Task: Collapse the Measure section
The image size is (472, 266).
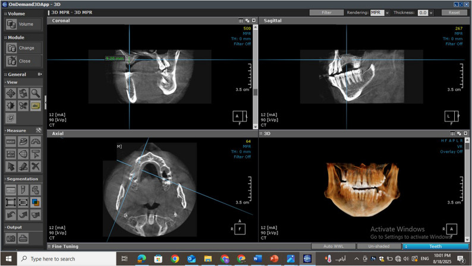Action: tap(15, 130)
